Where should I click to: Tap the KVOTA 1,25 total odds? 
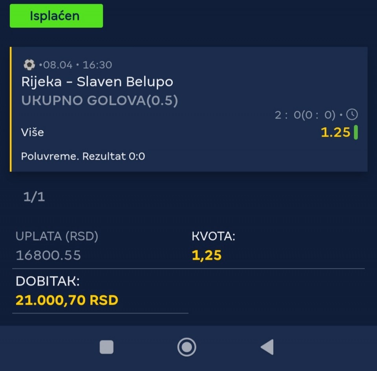[x=214, y=246]
